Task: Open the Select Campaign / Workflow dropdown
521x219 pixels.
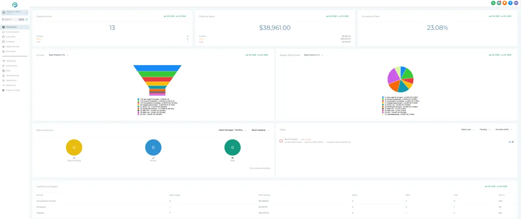Action: click(233, 130)
